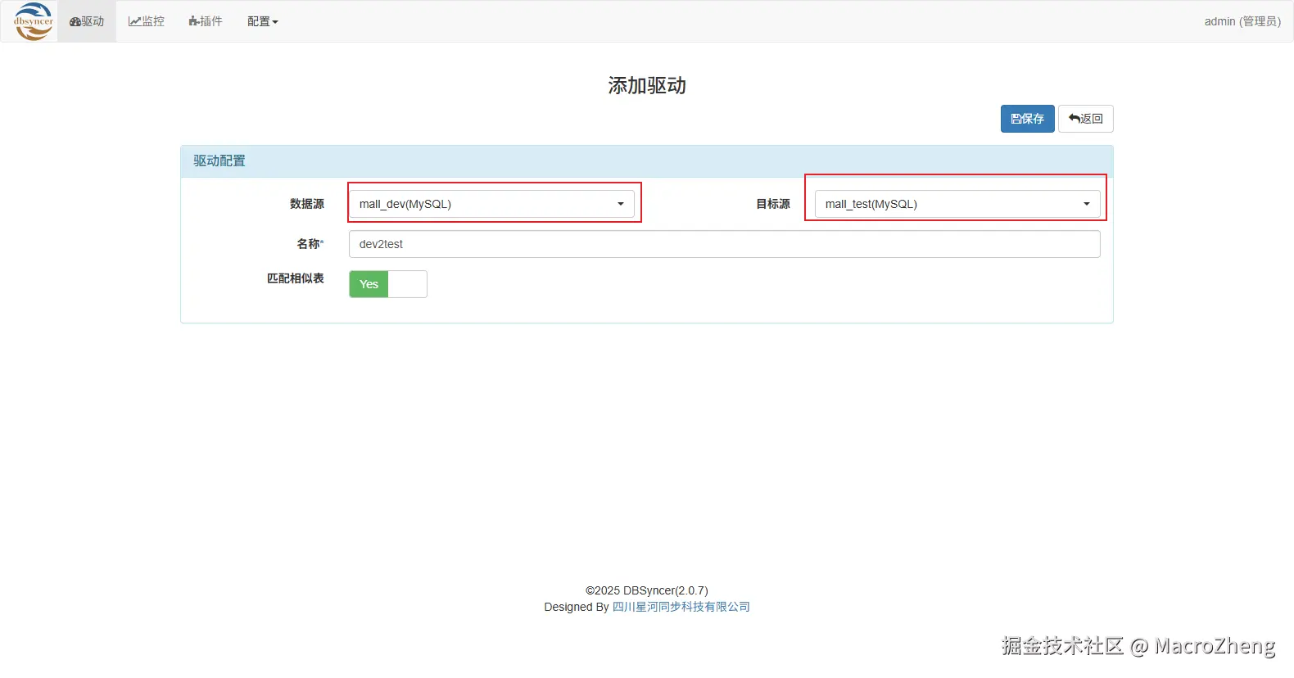Viewport: 1294px width, 678px height.
Task: Click the 数据源 field label
Action: (x=307, y=204)
